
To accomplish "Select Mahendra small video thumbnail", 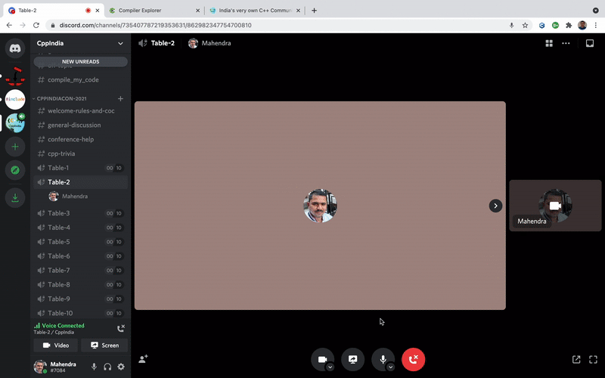I will point(555,206).
